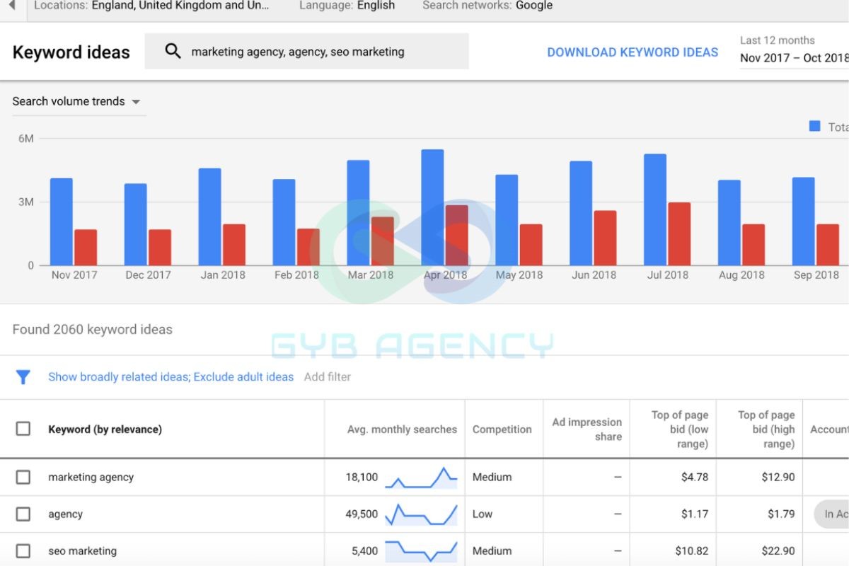Viewport: 849px width, 566px height.
Task: Click the blue Apr 2018 chart bar
Action: [x=432, y=207]
